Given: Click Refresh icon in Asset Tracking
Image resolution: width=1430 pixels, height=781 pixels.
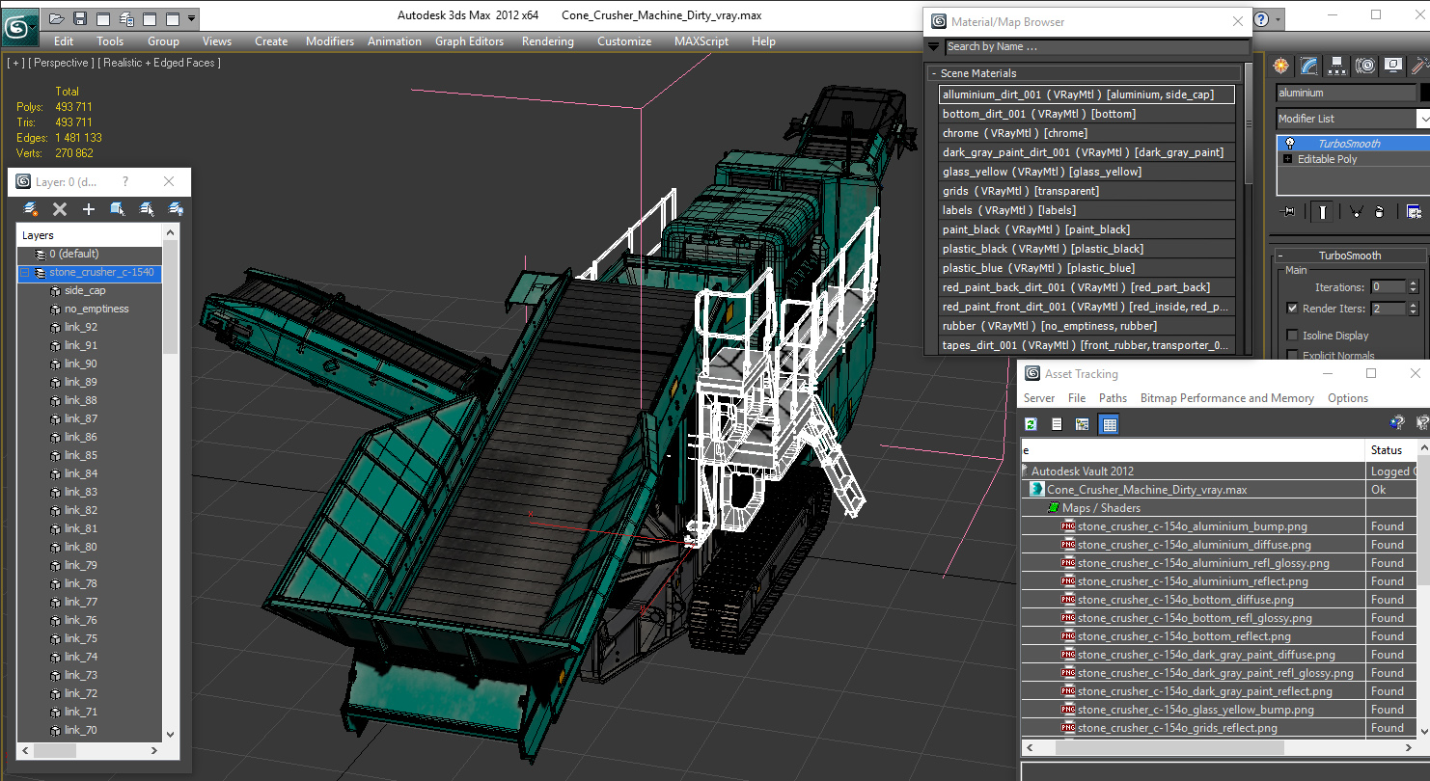Looking at the screenshot, I should (1031, 424).
